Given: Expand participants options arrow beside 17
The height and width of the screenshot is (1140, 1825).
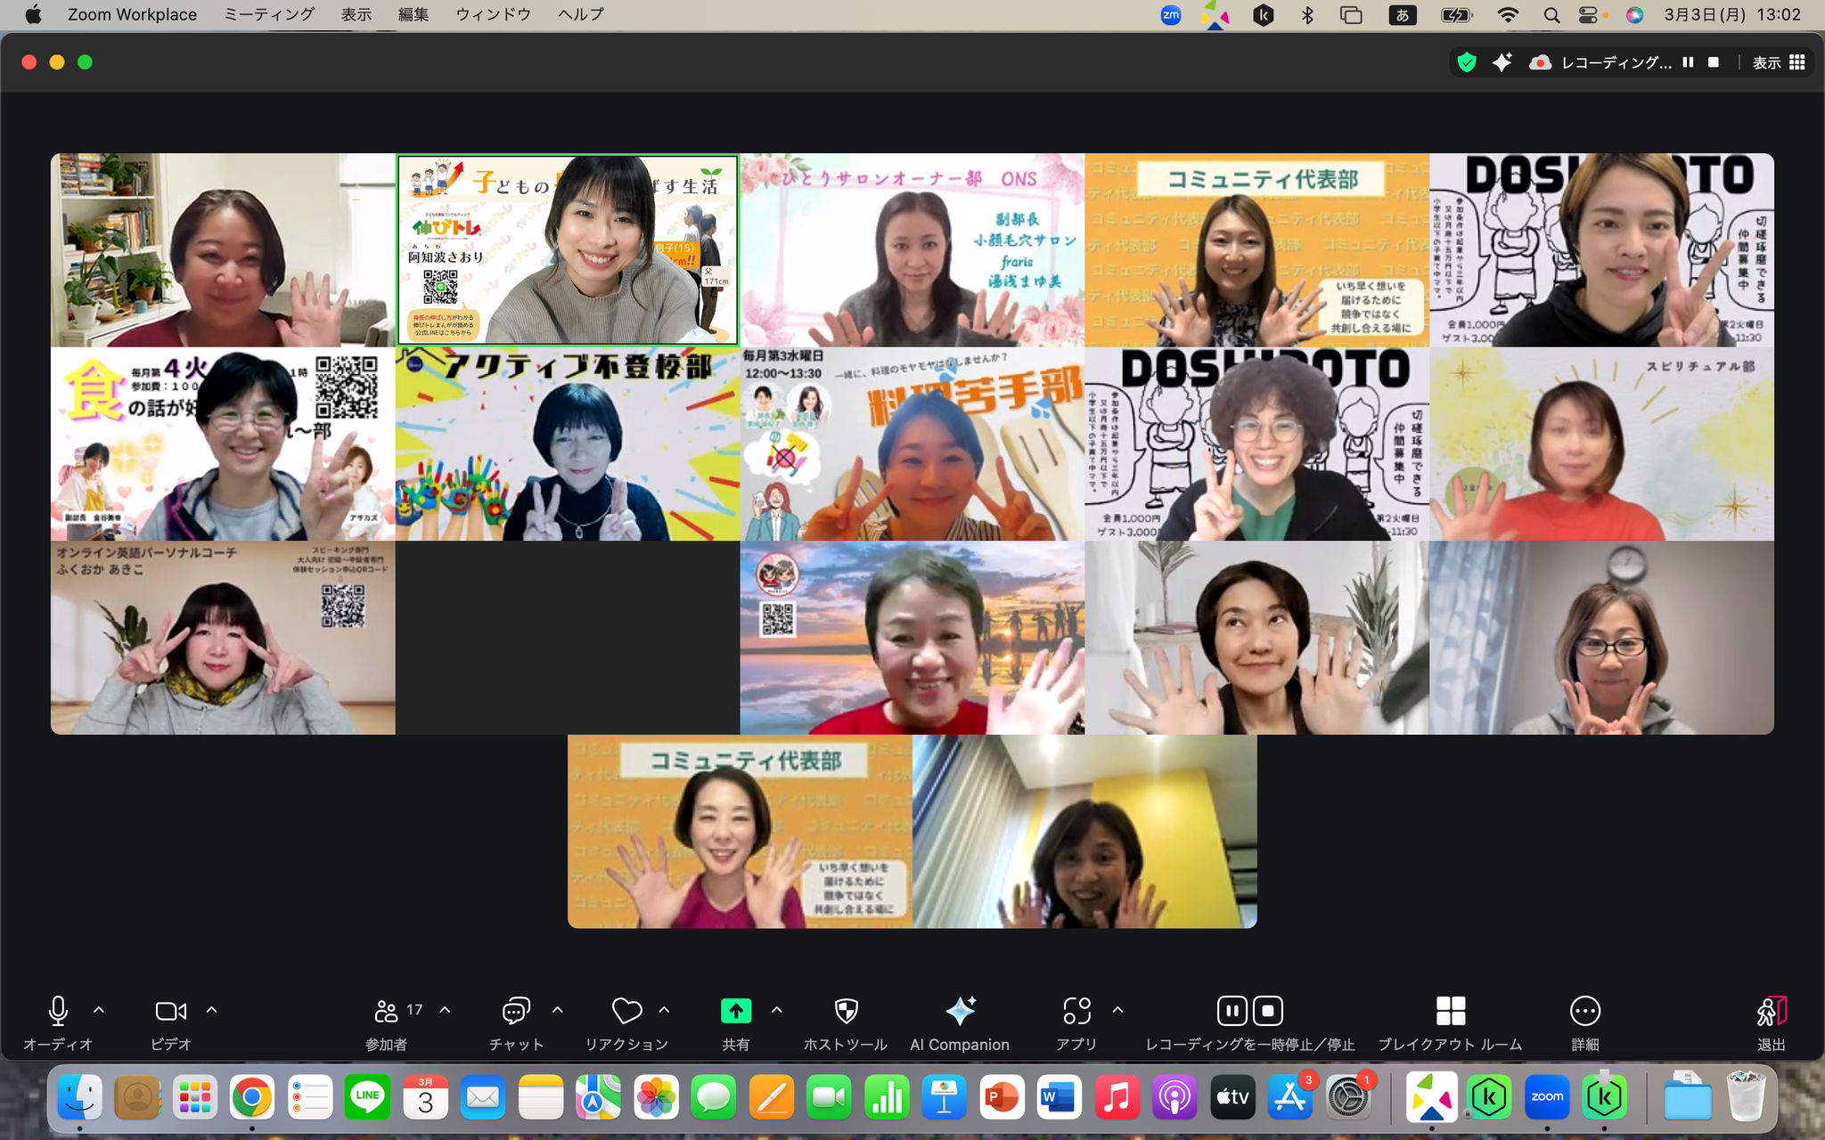Looking at the screenshot, I should 446,1010.
